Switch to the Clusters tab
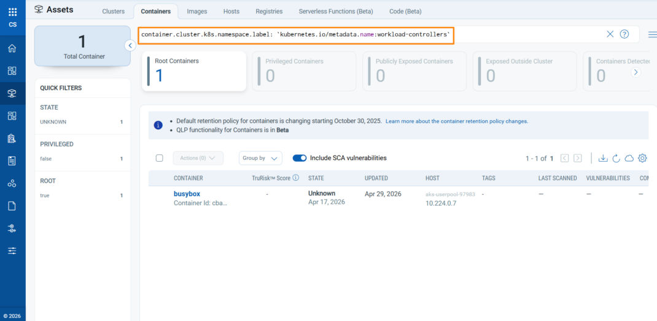Viewport: 657px width, 321px height. 114,11
